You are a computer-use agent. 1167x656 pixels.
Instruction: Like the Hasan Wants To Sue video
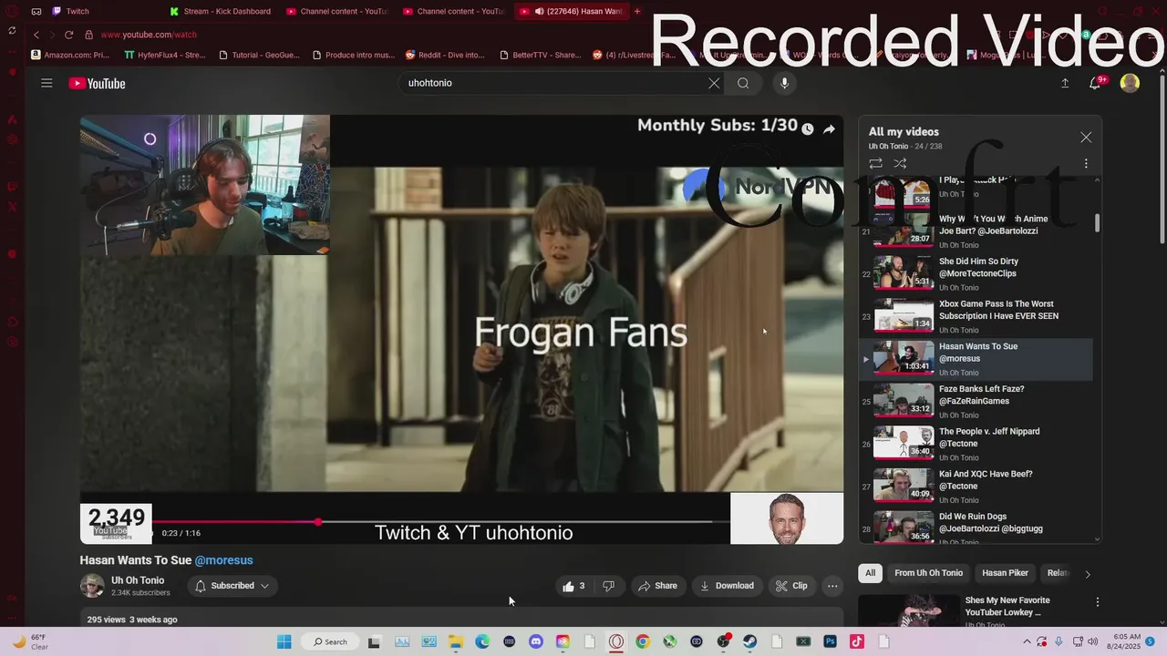point(573,586)
